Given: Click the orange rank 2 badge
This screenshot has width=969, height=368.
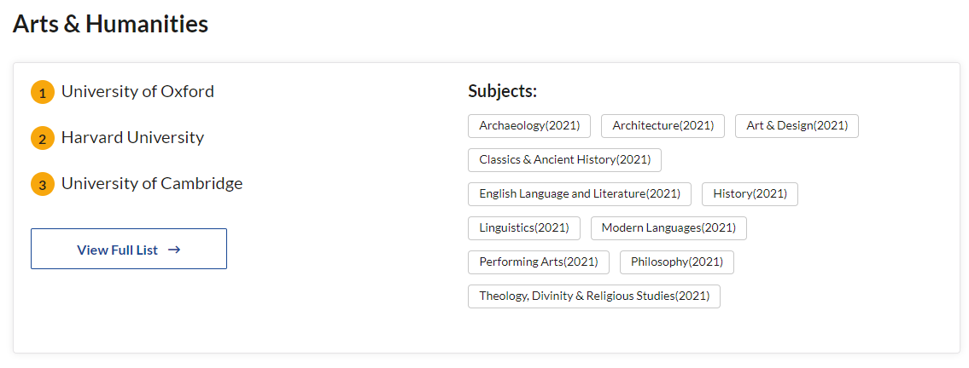Looking at the screenshot, I should 43,138.
